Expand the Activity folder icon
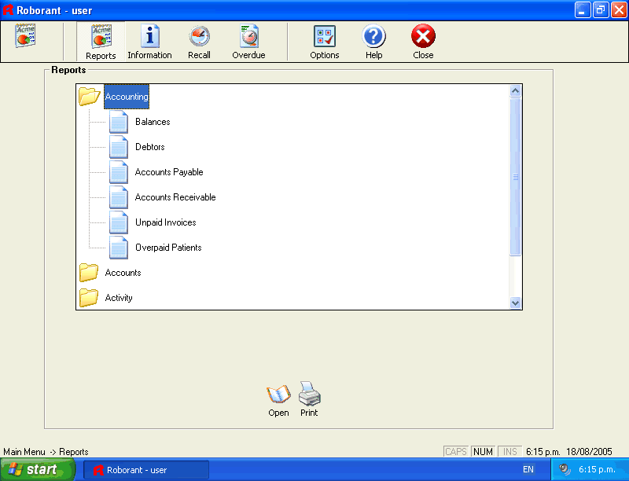 click(x=89, y=298)
